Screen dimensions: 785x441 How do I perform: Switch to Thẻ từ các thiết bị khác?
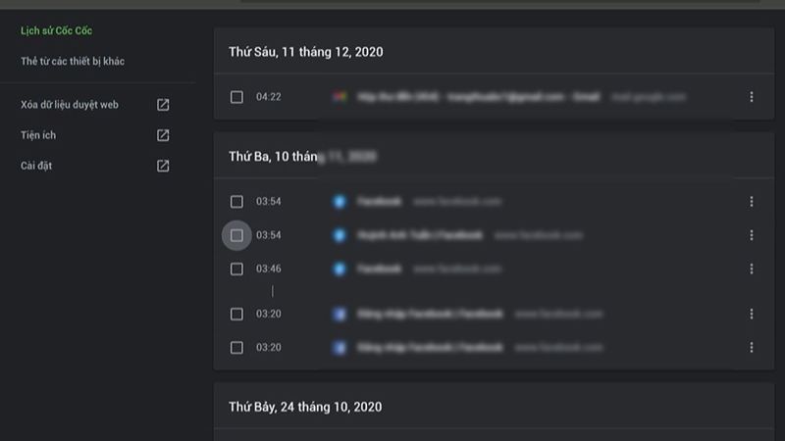[x=73, y=62]
